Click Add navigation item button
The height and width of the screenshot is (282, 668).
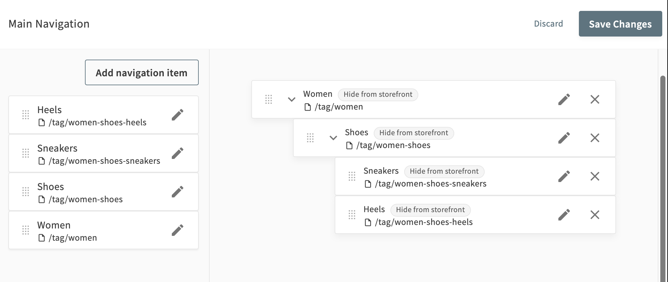(142, 72)
